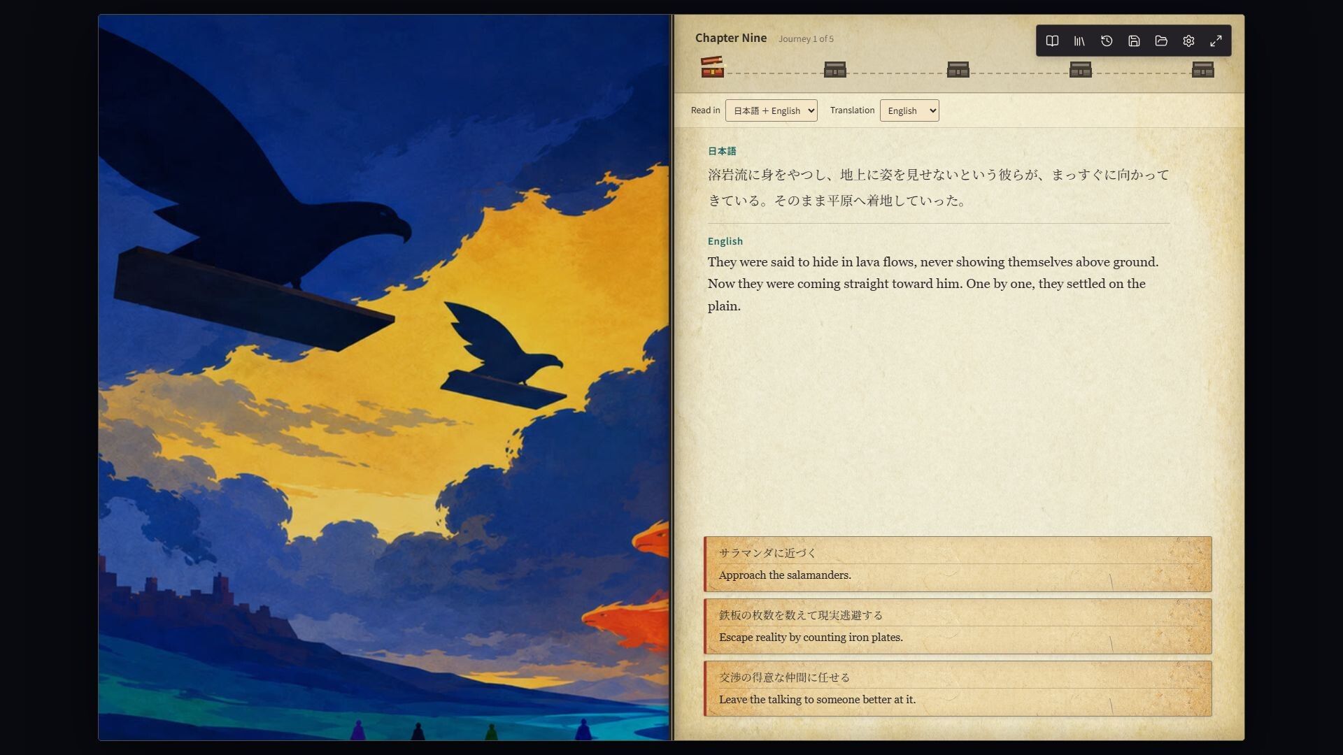Open the history clock icon

click(x=1107, y=41)
